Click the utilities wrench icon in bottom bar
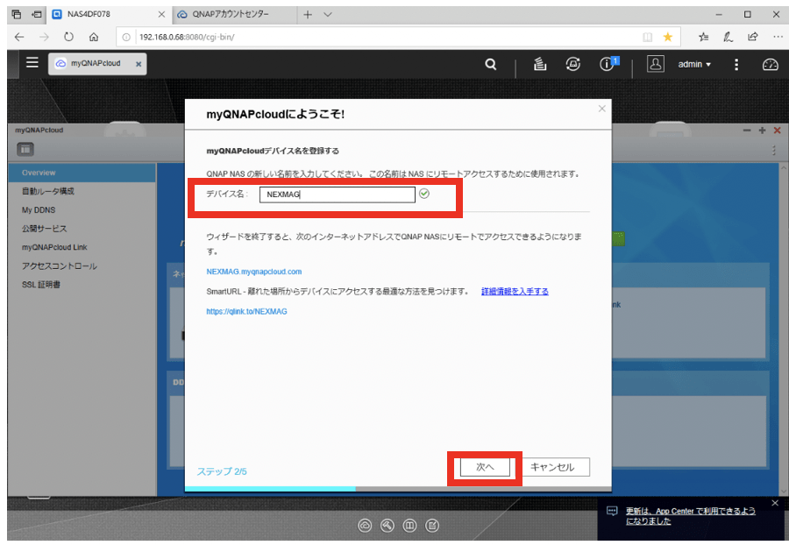 pyautogui.click(x=387, y=526)
